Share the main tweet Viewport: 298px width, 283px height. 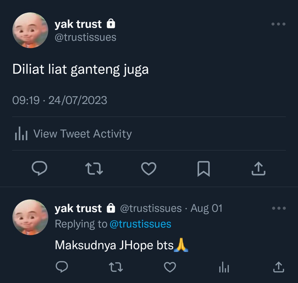pos(259,168)
